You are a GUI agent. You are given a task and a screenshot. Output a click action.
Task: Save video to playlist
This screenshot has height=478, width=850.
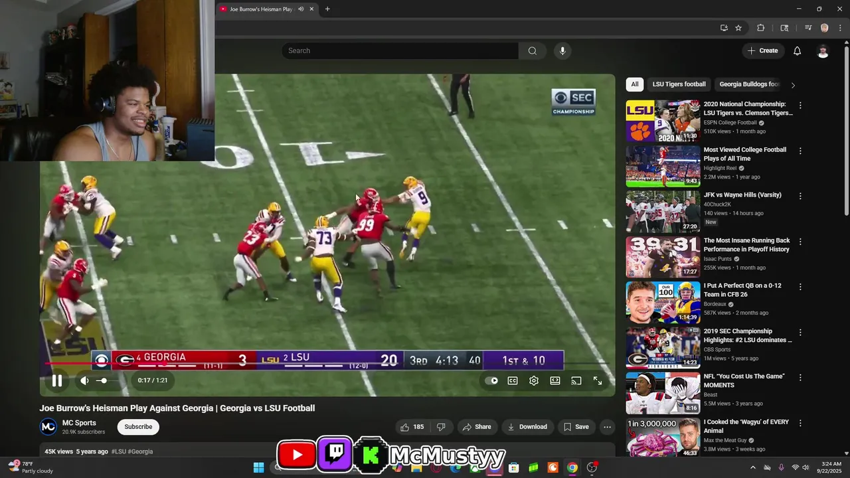576,427
